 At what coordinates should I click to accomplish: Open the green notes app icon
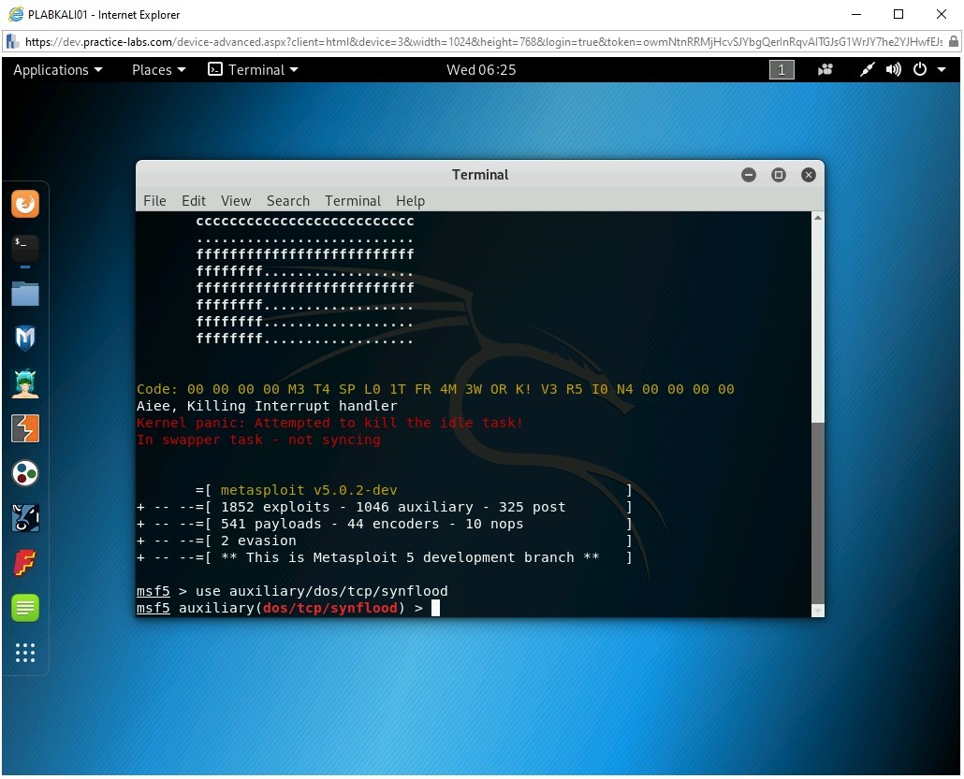tap(25, 608)
